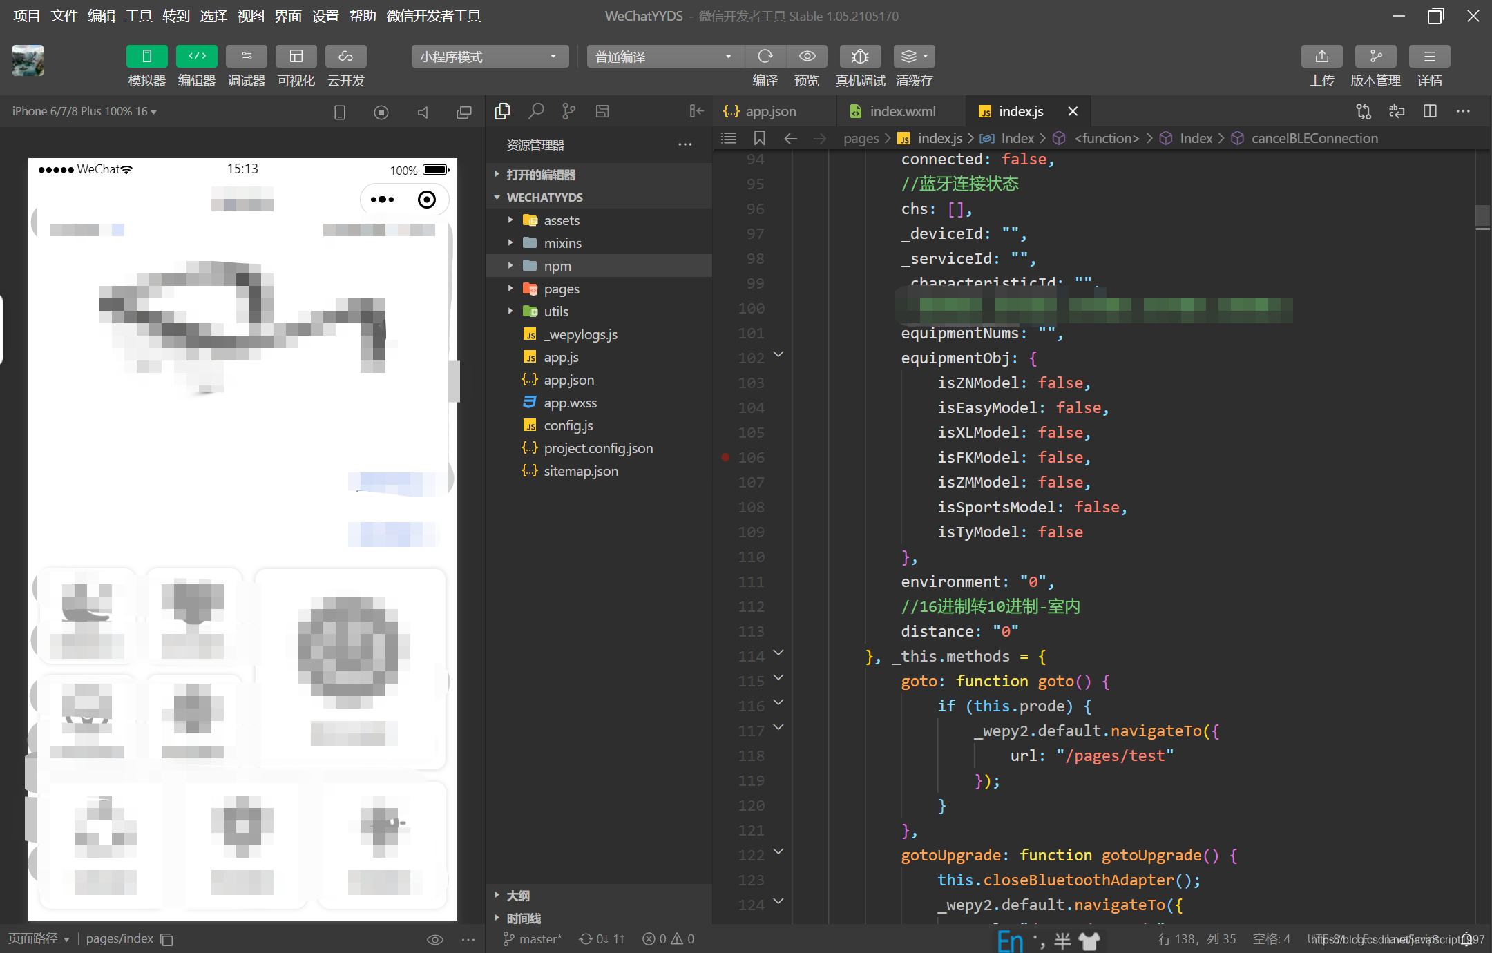Image resolution: width=1492 pixels, height=953 pixels.
Task: Expand the pages folder
Action: coord(600,289)
